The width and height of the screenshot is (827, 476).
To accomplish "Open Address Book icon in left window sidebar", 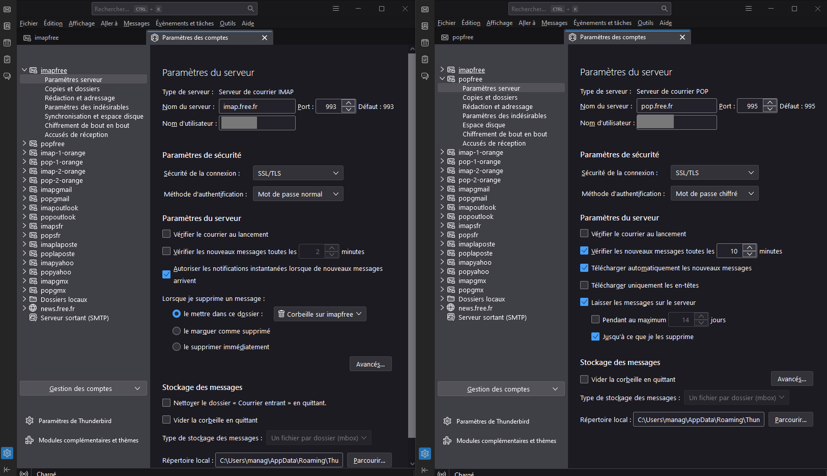I will (7, 26).
